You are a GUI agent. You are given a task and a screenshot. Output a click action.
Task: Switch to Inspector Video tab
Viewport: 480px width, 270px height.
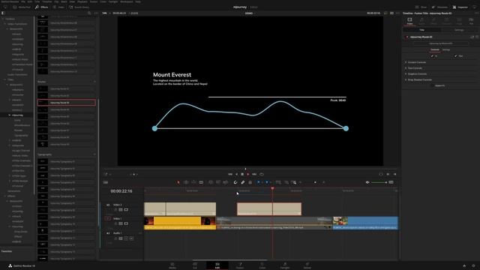[x=409, y=21]
